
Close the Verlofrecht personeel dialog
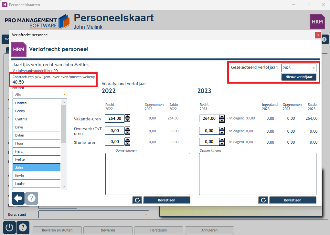318,35
